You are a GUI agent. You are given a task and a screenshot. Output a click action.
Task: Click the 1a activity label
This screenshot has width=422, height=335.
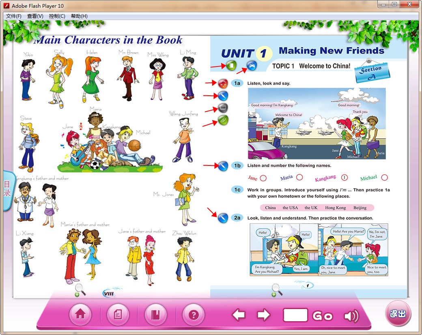point(237,84)
